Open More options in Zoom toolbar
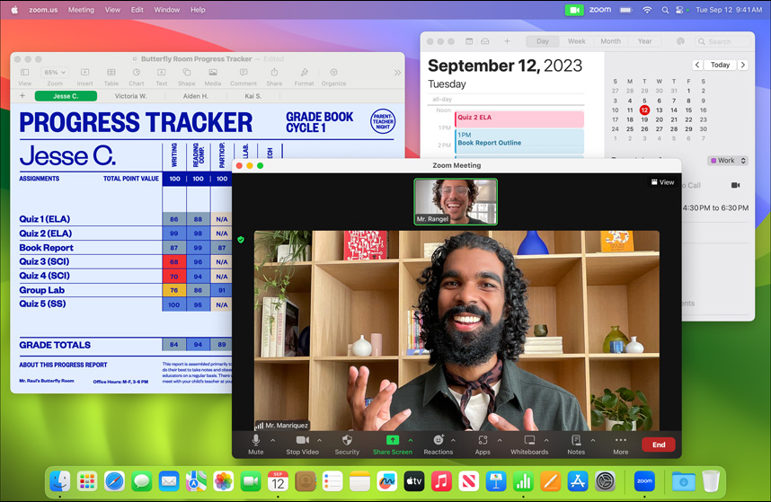771x502 pixels. [620, 440]
